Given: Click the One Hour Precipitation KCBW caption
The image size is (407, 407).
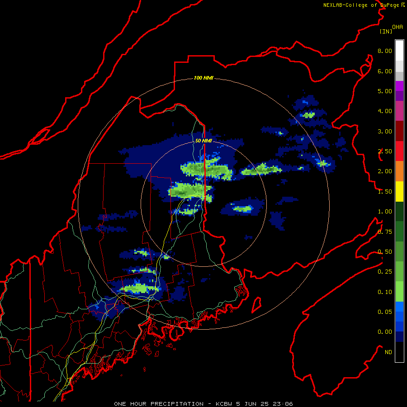Looking at the screenshot, I should coord(203,404).
